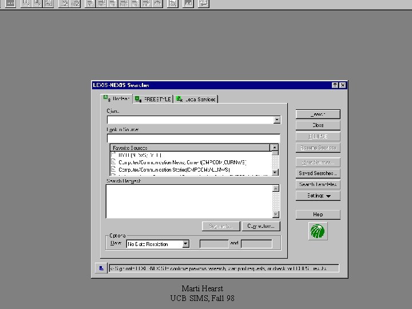
Task: Click the Close button in dialog
Action: click(318, 125)
